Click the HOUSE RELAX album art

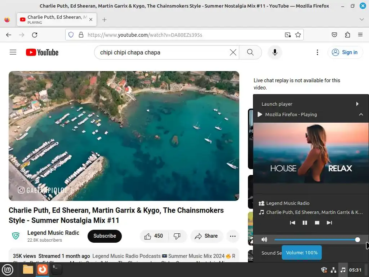pos(311,153)
